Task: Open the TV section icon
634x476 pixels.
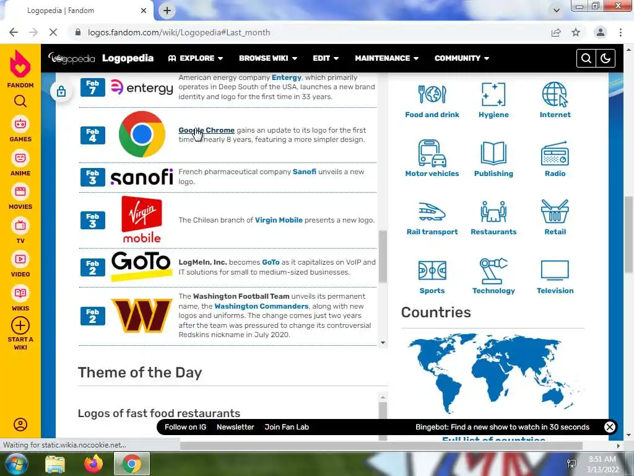Action: coord(20,226)
